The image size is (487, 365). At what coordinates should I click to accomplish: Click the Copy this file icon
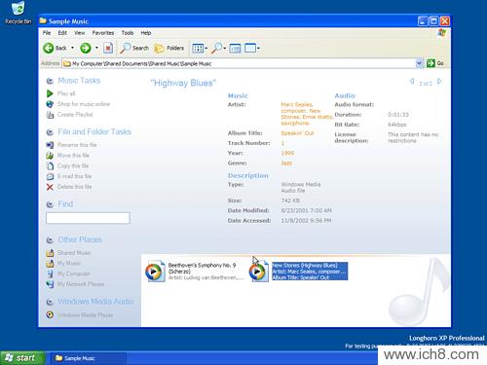(50, 166)
